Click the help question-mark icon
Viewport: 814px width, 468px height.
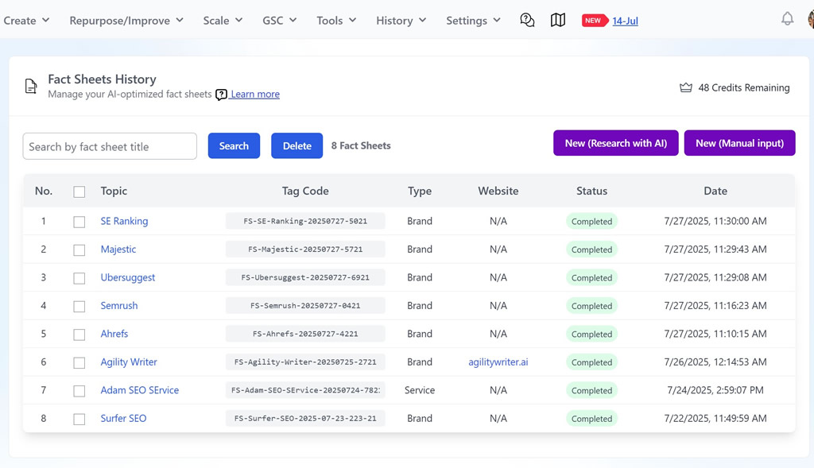[221, 95]
